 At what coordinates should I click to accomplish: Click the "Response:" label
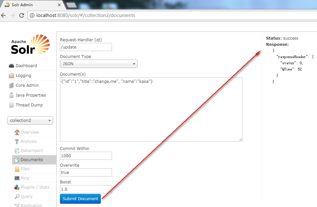[277, 45]
